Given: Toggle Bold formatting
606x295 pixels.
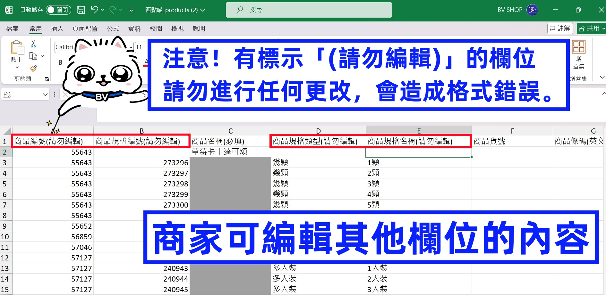Looking at the screenshot, I should click(60, 62).
